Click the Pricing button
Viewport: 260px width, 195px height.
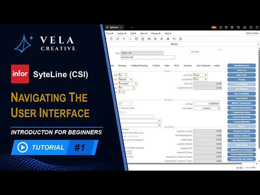click(242, 80)
